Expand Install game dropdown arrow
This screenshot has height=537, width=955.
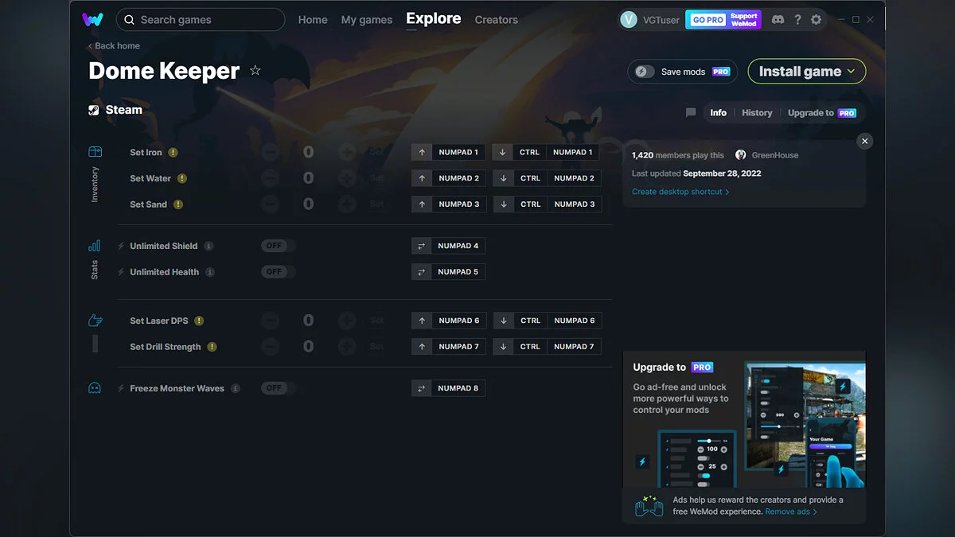coord(852,72)
